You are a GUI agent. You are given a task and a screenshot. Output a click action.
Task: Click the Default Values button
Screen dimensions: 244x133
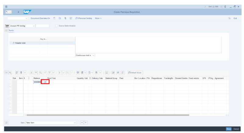(x=135, y=73)
